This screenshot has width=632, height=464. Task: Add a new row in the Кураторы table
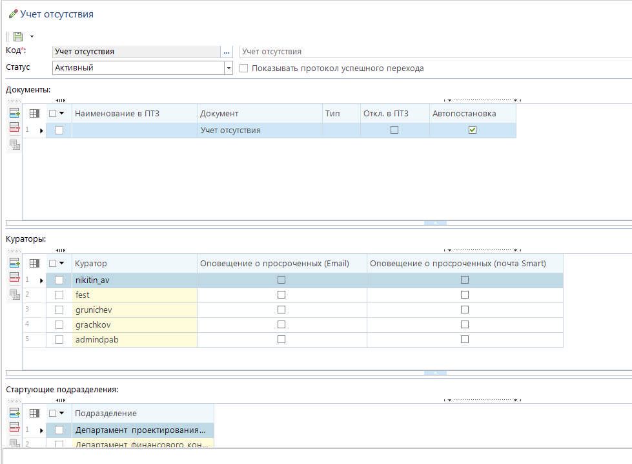14,263
